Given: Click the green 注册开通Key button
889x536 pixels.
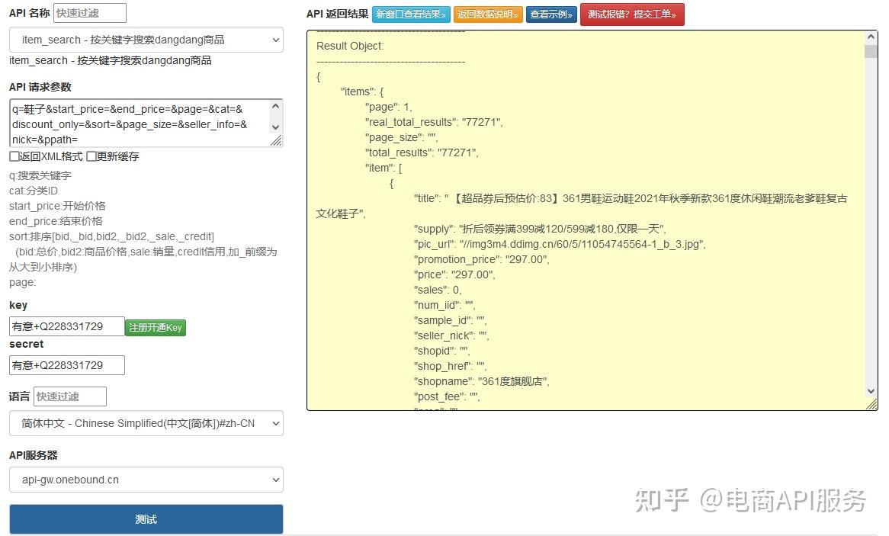Looking at the screenshot, I should point(155,326).
